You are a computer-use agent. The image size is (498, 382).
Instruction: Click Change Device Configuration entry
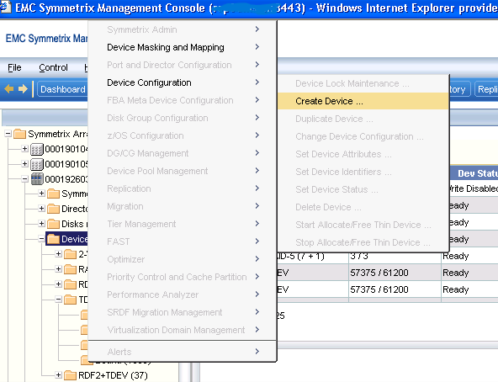[x=363, y=136]
